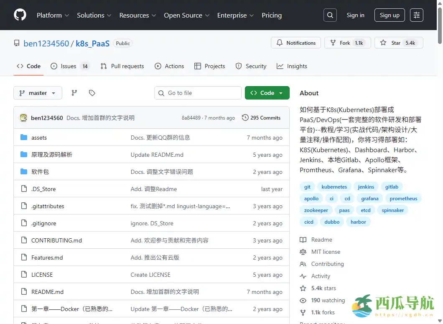Click the Sign up button
This screenshot has width=443, height=324.
(x=389, y=15)
